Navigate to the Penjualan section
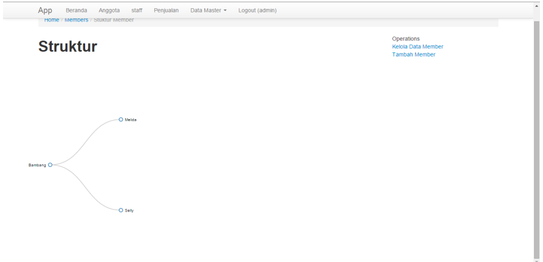 pyautogui.click(x=166, y=10)
